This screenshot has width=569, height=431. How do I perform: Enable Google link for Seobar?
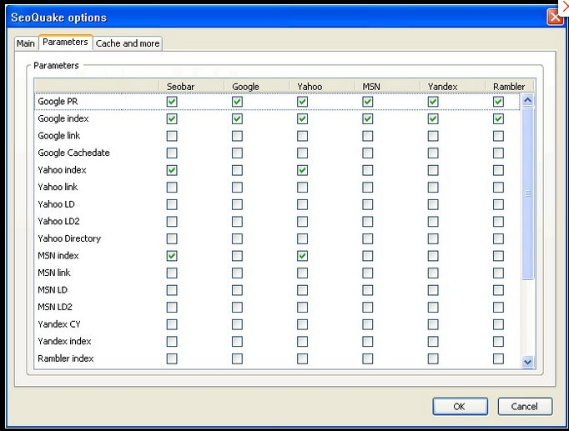[172, 136]
